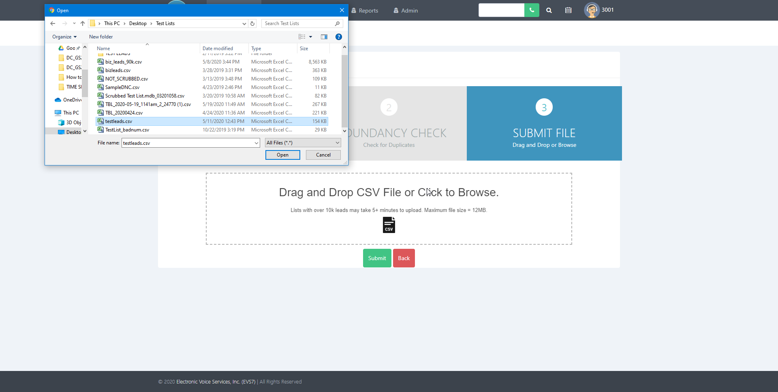Change view layout icon in dialog
The height and width of the screenshot is (392, 778).
(302, 37)
